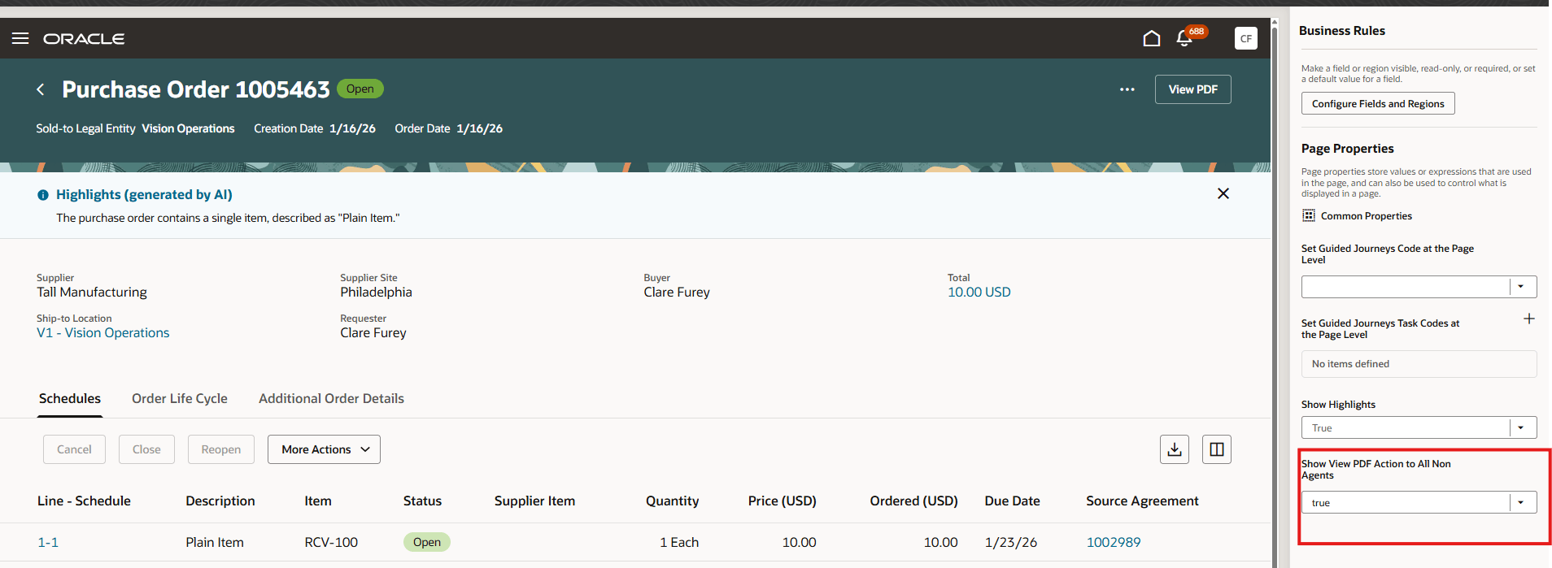Click the Price (USD) column header
Image resolution: width=1552 pixels, height=568 pixels.
(783, 501)
